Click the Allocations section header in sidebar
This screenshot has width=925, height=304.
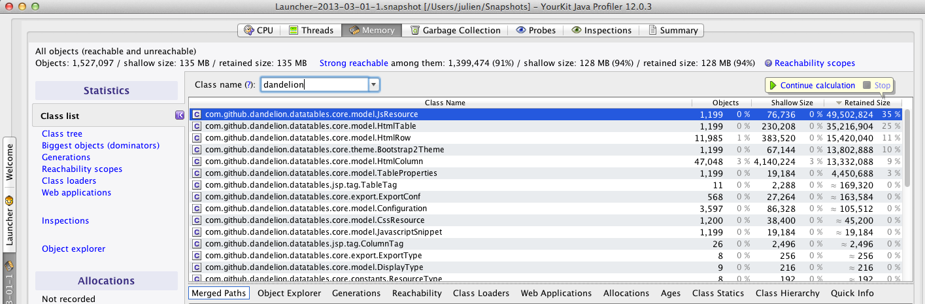[107, 280]
